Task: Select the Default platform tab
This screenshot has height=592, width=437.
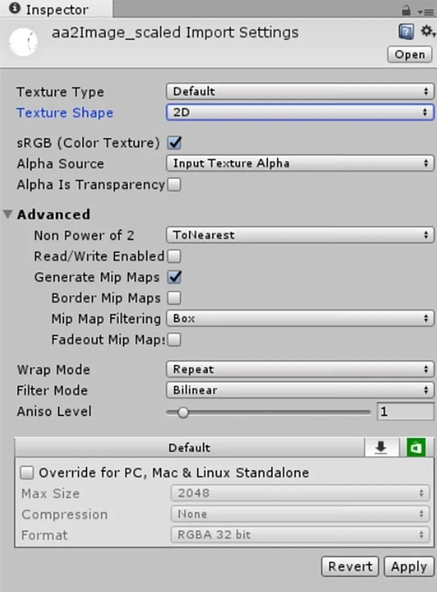Action: [189, 447]
